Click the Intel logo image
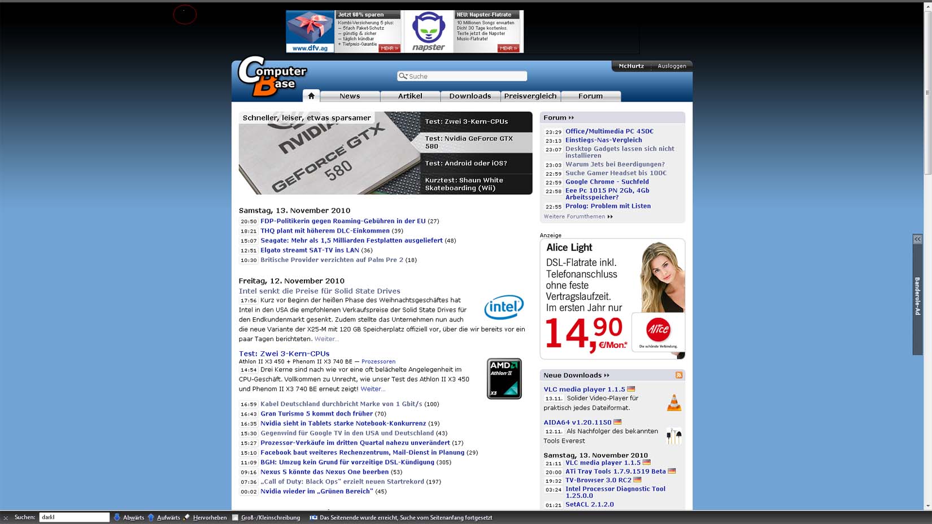This screenshot has width=932, height=524. click(x=504, y=307)
